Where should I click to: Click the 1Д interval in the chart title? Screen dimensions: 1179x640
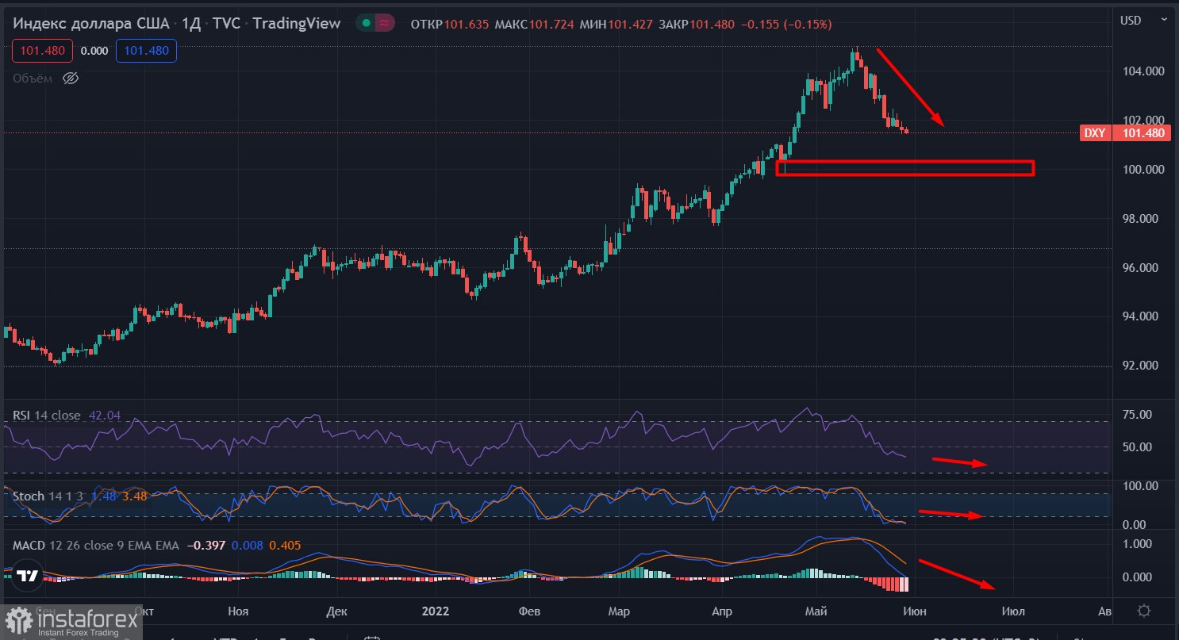[191, 23]
